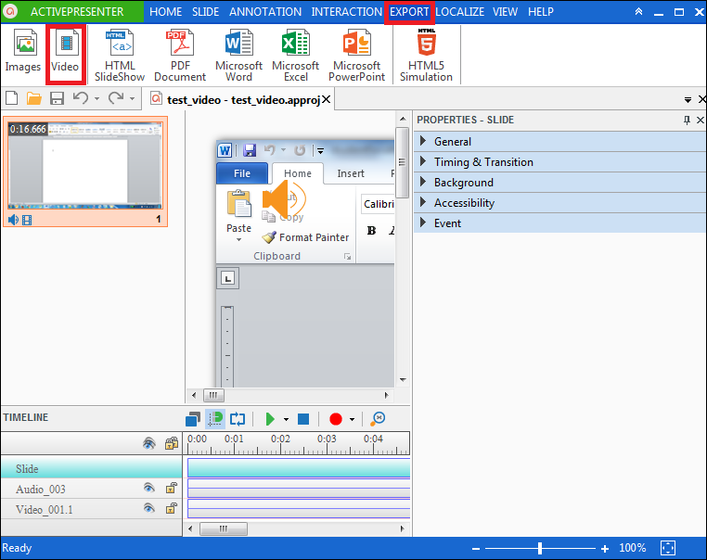The height and width of the screenshot is (560, 707).
Task: Click the canvas vertical scrollbar down arrow
Action: [x=403, y=380]
